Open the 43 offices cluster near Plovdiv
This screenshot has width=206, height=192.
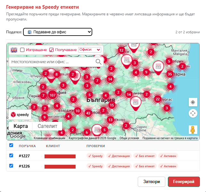click(x=88, y=113)
